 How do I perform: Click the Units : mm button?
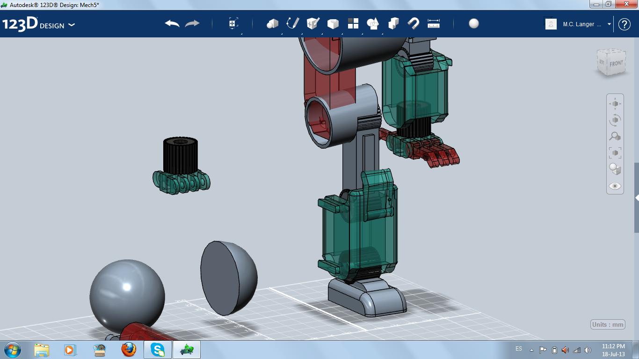608,325
